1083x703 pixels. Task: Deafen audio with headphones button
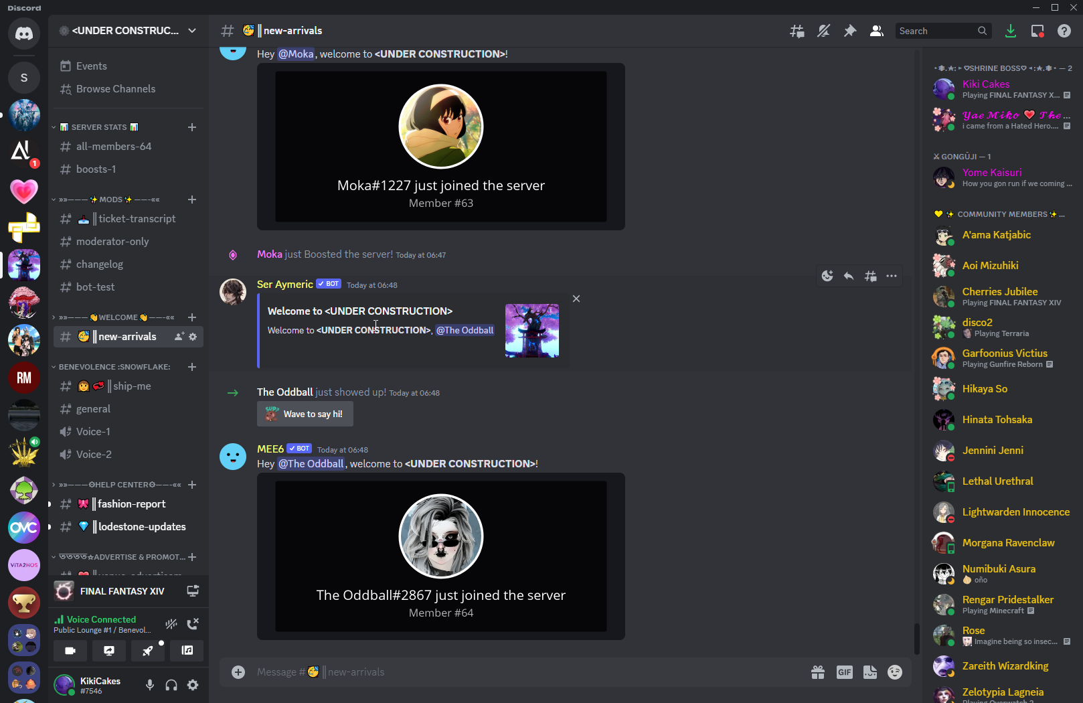[x=171, y=685]
